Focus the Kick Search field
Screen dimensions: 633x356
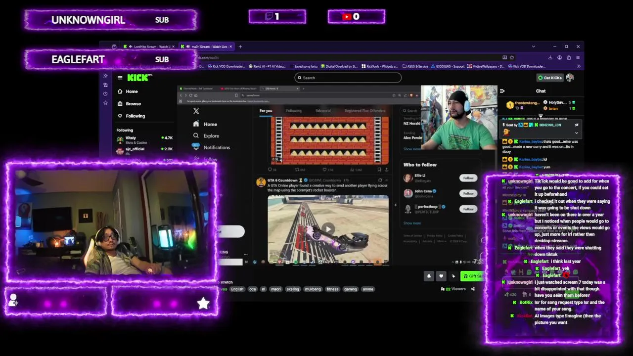tap(348, 78)
